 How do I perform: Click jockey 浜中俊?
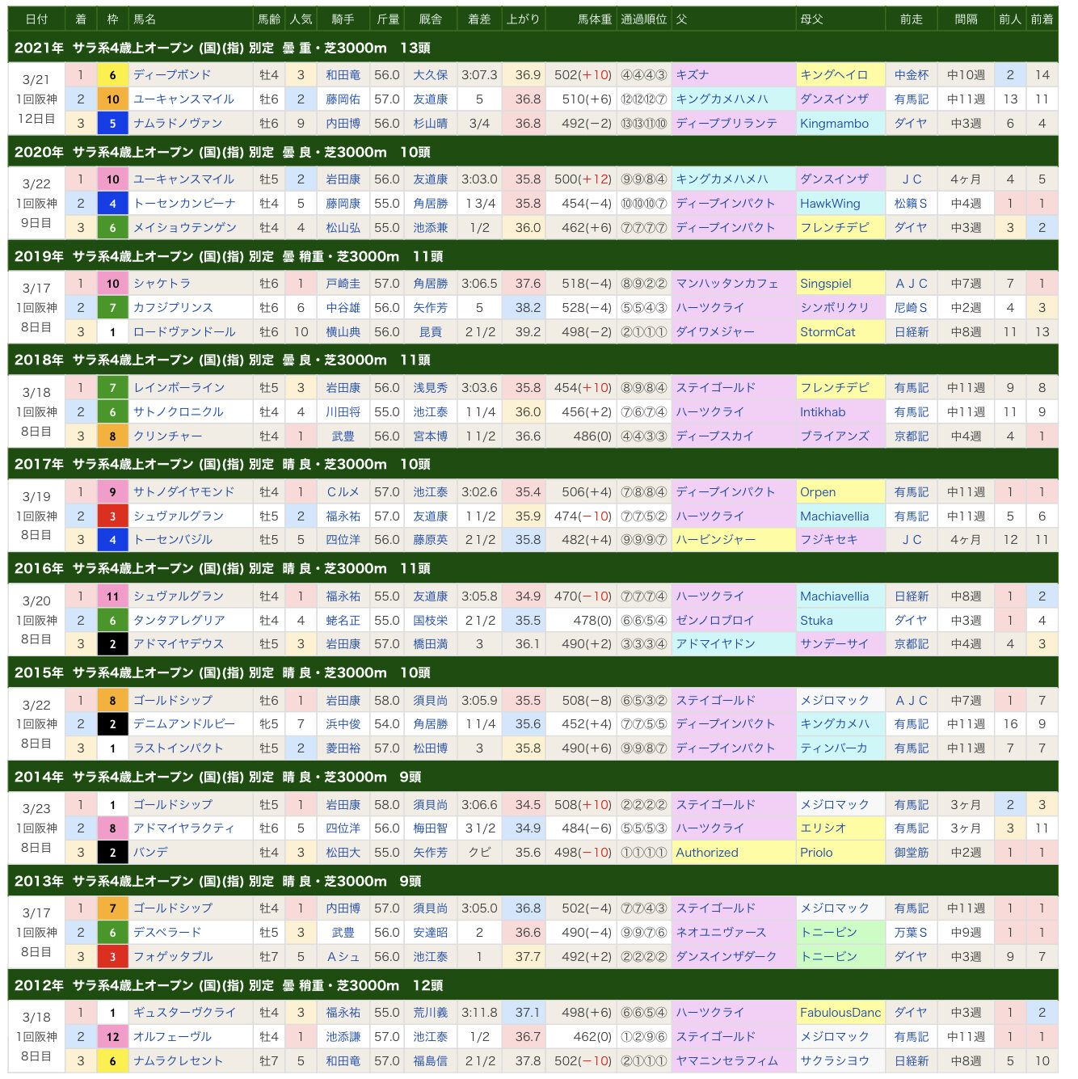click(343, 724)
